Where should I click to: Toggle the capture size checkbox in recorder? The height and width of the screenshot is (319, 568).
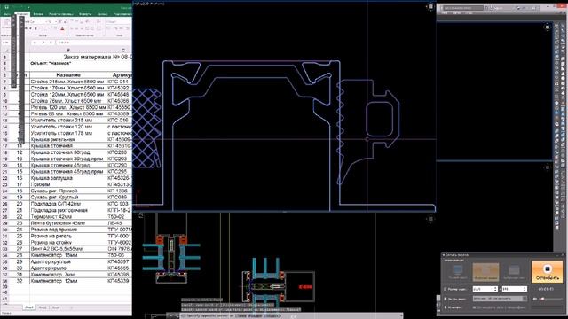point(446,289)
